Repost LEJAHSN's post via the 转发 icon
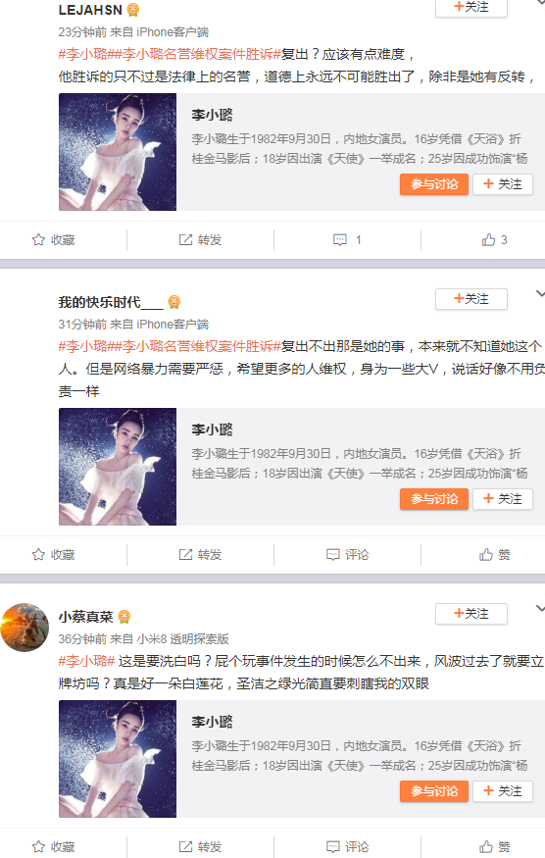Image resolution: width=545 pixels, height=858 pixels. (186, 239)
